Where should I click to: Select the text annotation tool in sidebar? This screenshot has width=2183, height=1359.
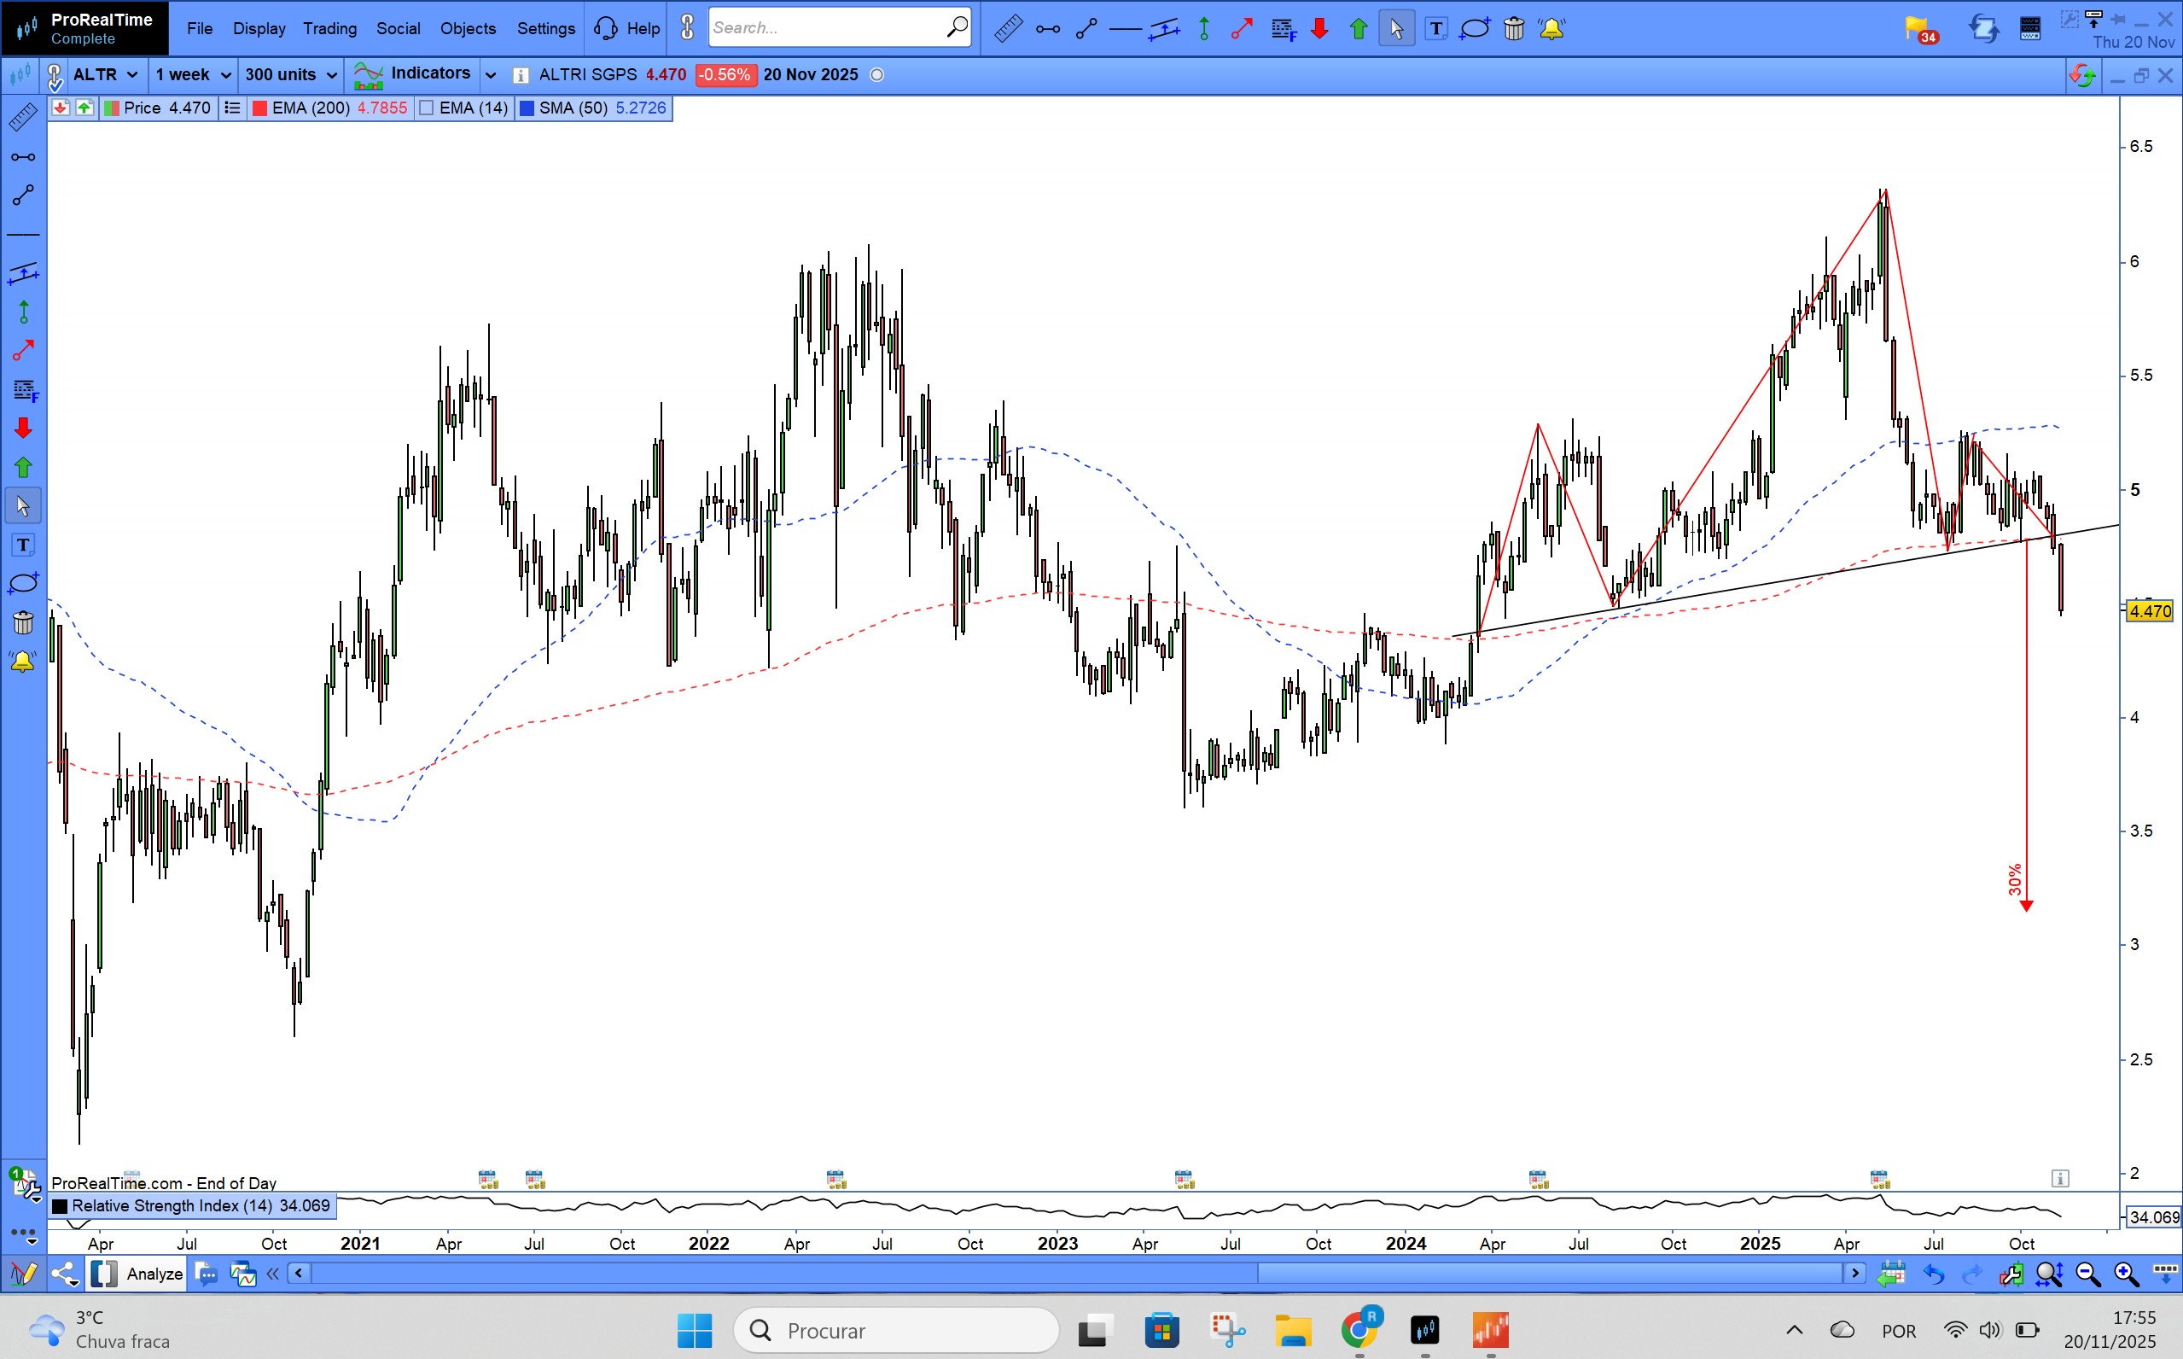click(23, 545)
